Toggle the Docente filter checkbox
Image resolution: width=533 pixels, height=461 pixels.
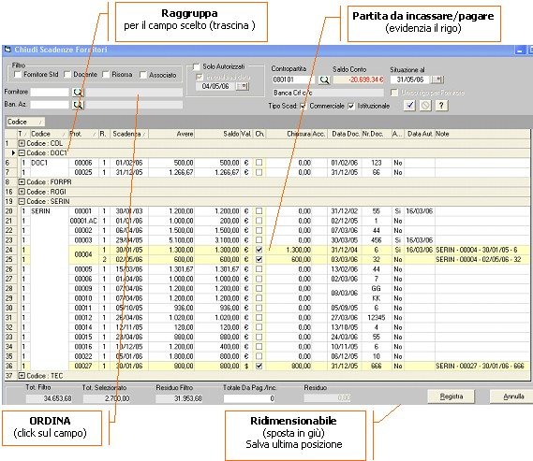coord(67,74)
